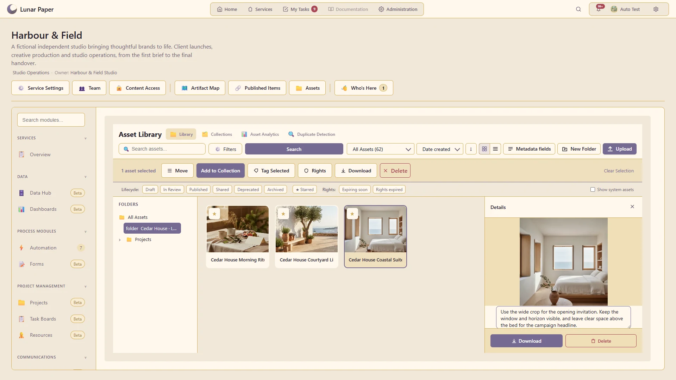Image resolution: width=676 pixels, height=380 pixels.
Task: Open notifications bell with 99+ badge
Action: 599,9
